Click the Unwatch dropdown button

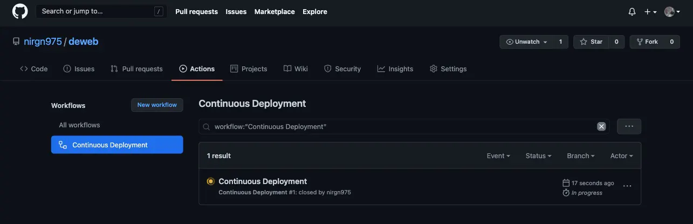pos(527,42)
